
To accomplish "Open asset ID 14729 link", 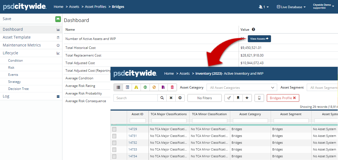I will (x=132, y=129).
